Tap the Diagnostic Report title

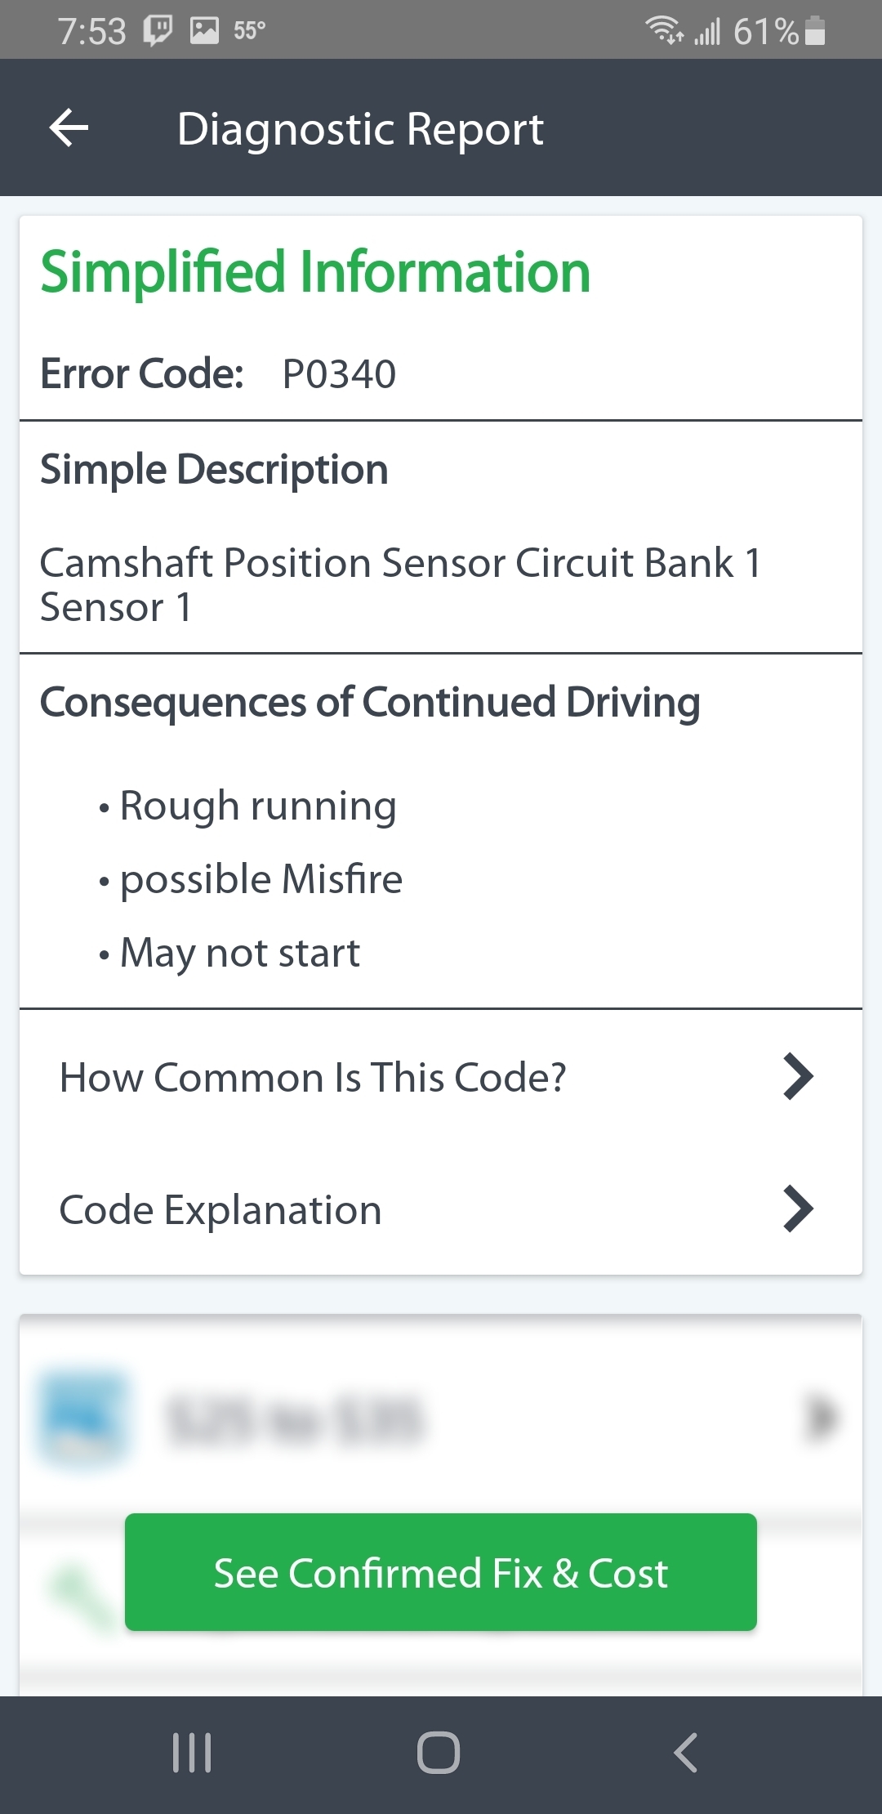pyautogui.click(x=360, y=129)
